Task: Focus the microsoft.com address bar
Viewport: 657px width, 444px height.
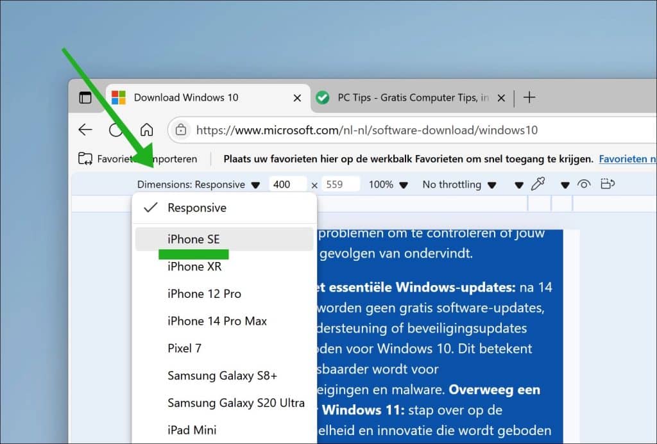Action: click(x=413, y=130)
